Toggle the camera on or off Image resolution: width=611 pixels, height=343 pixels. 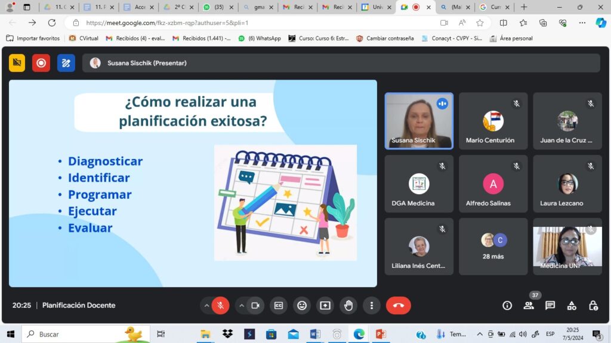click(x=255, y=305)
